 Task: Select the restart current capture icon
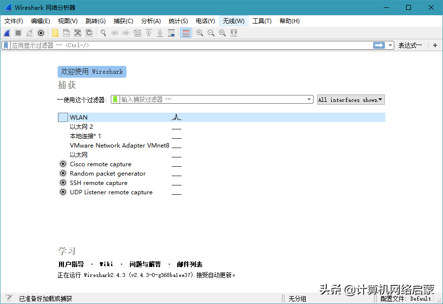point(29,33)
